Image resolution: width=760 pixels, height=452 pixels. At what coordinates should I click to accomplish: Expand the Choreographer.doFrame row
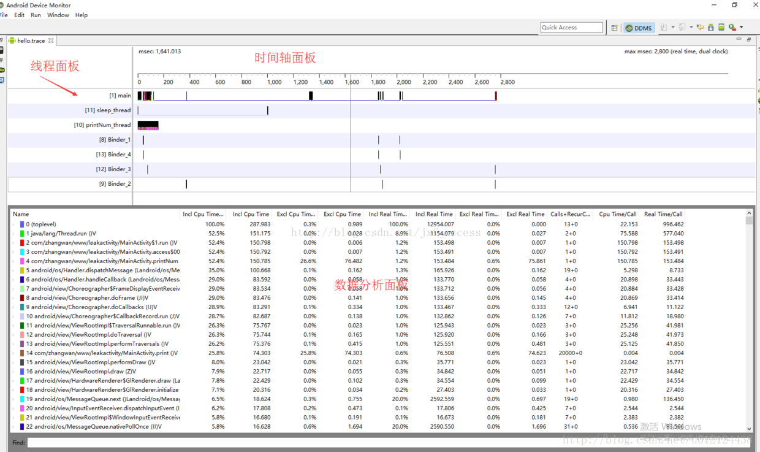[x=13, y=298]
